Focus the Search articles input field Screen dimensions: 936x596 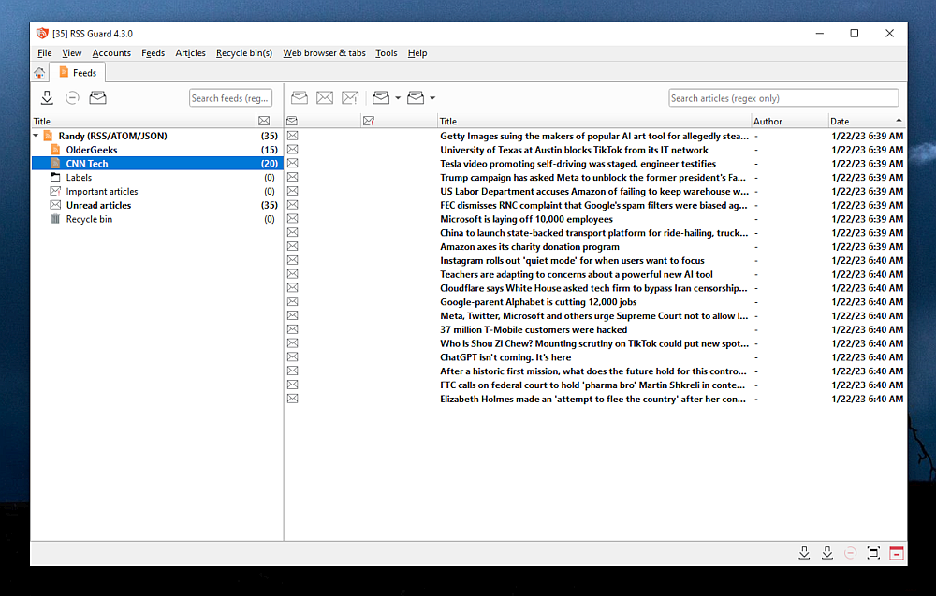coord(783,98)
